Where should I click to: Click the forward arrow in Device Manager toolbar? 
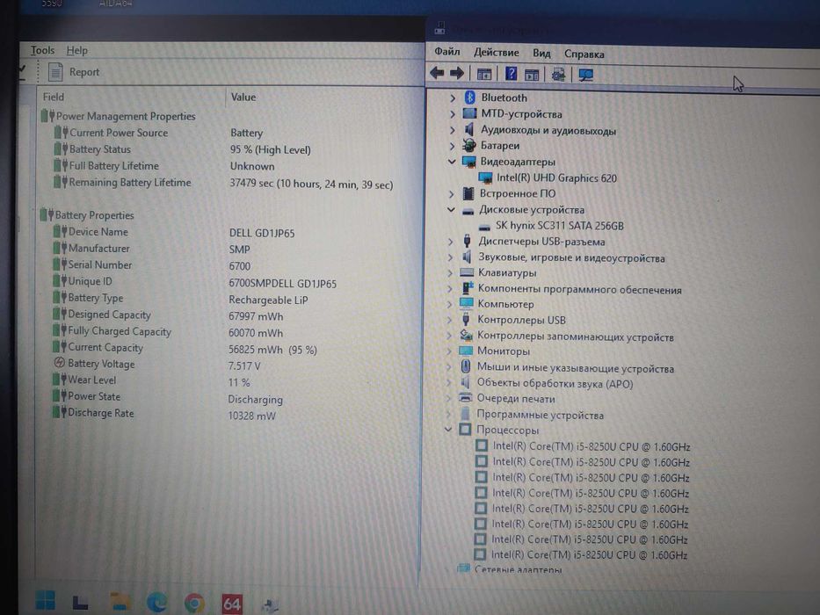[457, 73]
